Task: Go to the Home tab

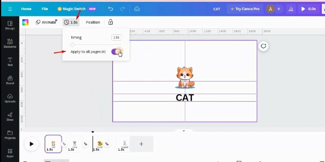Action: coord(26,9)
